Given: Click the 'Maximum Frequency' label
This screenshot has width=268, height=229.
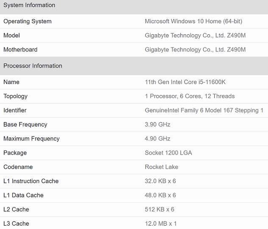Looking at the screenshot, I should pos(31,139).
